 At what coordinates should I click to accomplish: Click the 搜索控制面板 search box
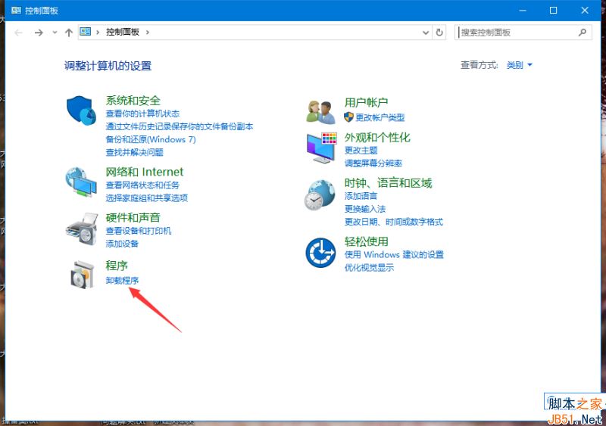518,33
